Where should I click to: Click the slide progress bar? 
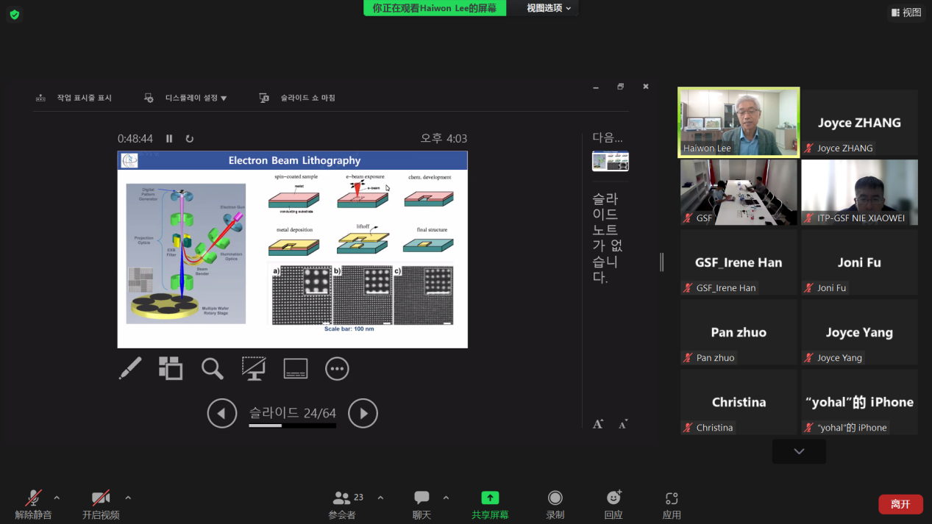point(292,426)
